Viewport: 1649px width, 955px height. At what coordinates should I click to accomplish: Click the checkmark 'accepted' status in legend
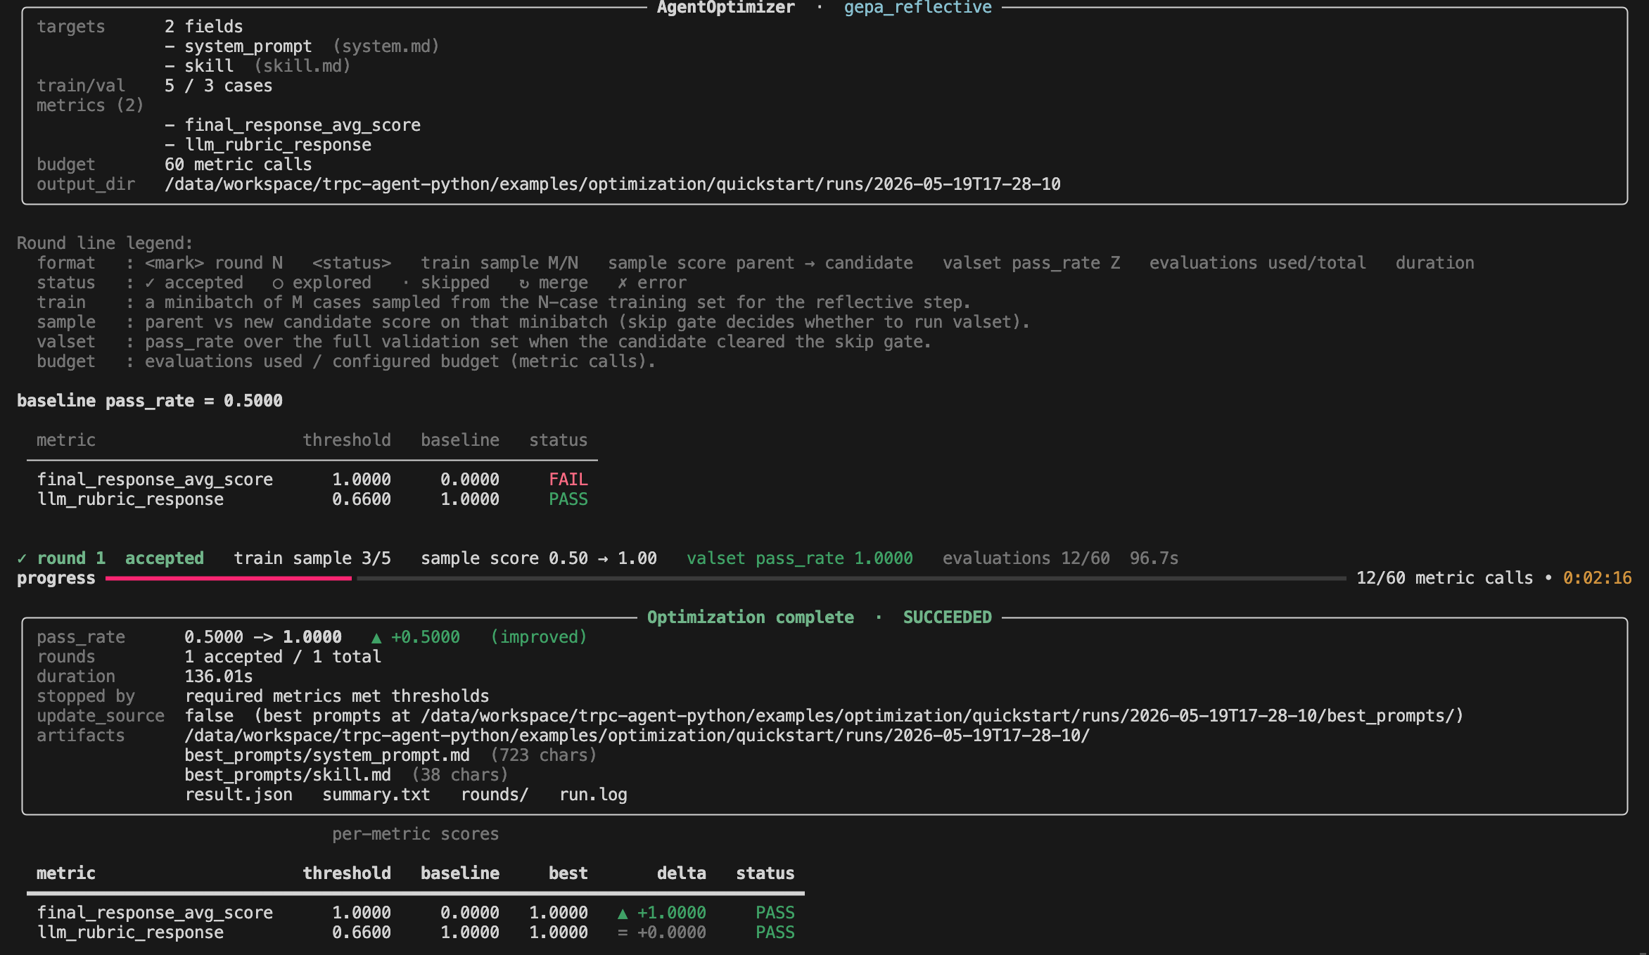click(194, 283)
